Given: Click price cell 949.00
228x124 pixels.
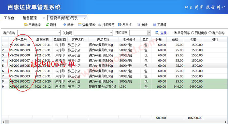Looking at the screenshot, I should [175, 87].
